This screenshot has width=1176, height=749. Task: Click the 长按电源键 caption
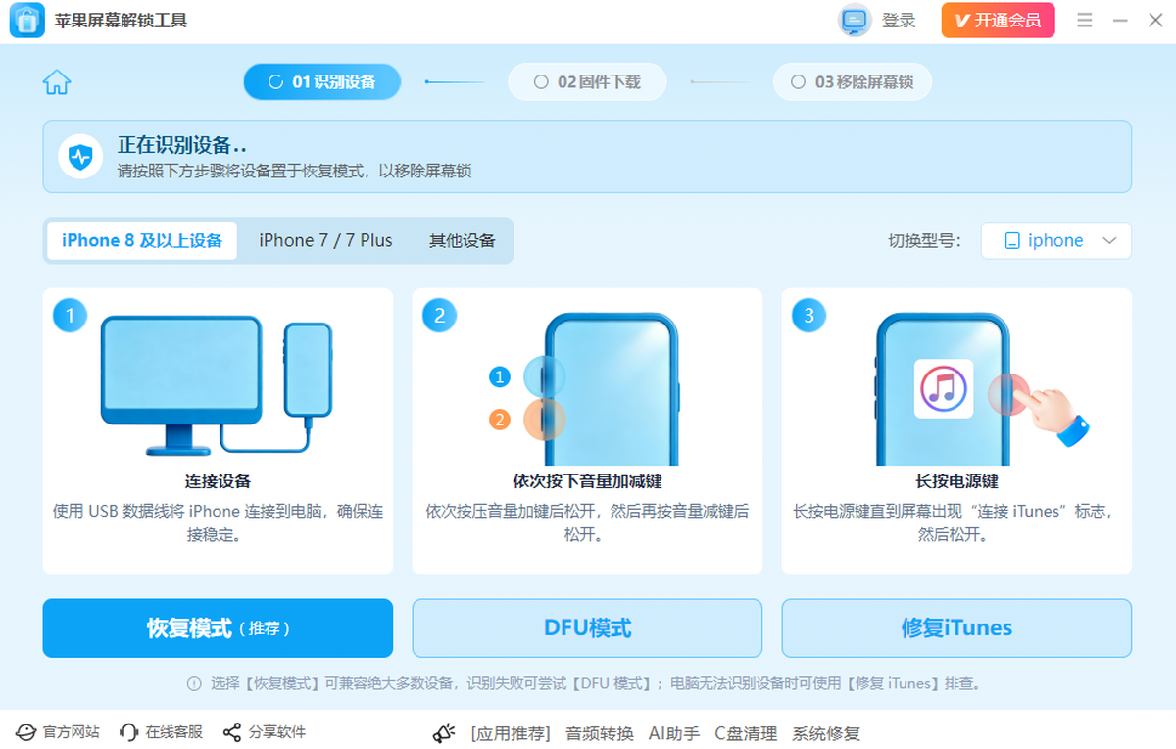click(x=956, y=481)
